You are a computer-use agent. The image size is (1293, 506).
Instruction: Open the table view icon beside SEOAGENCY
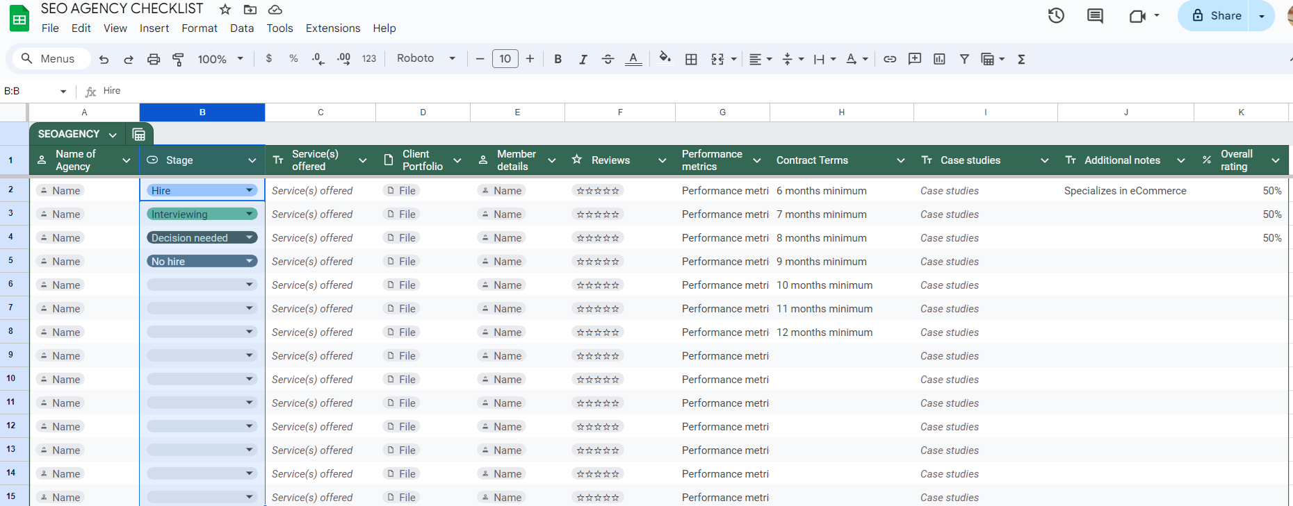(x=139, y=134)
